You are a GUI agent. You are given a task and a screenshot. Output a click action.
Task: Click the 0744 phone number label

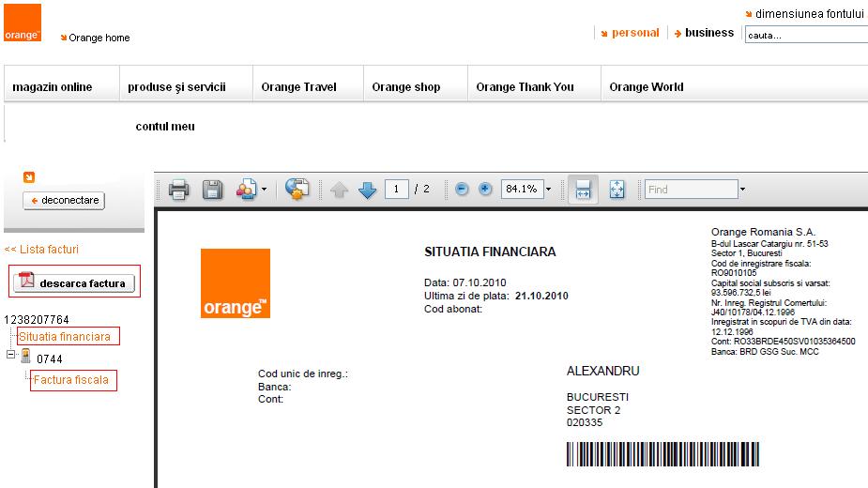50,358
